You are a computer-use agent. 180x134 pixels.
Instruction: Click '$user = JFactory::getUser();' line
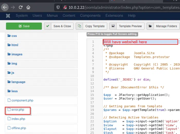tap(130, 99)
